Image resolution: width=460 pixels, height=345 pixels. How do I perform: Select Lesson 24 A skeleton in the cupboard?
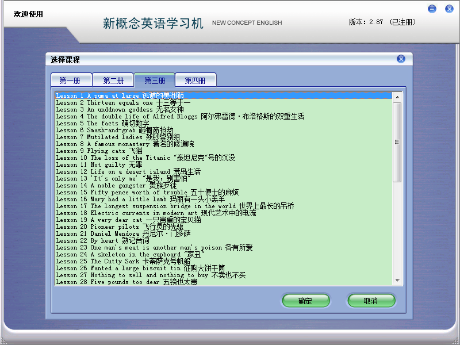224,254
